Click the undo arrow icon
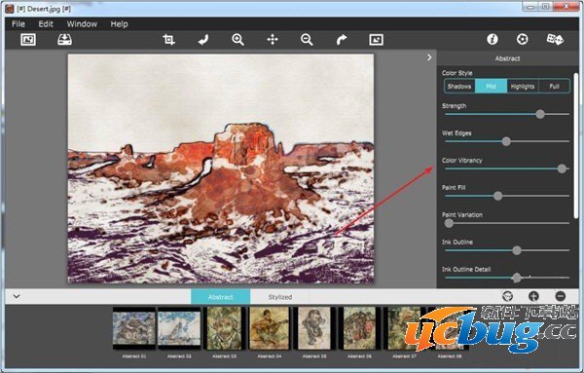 click(x=203, y=40)
